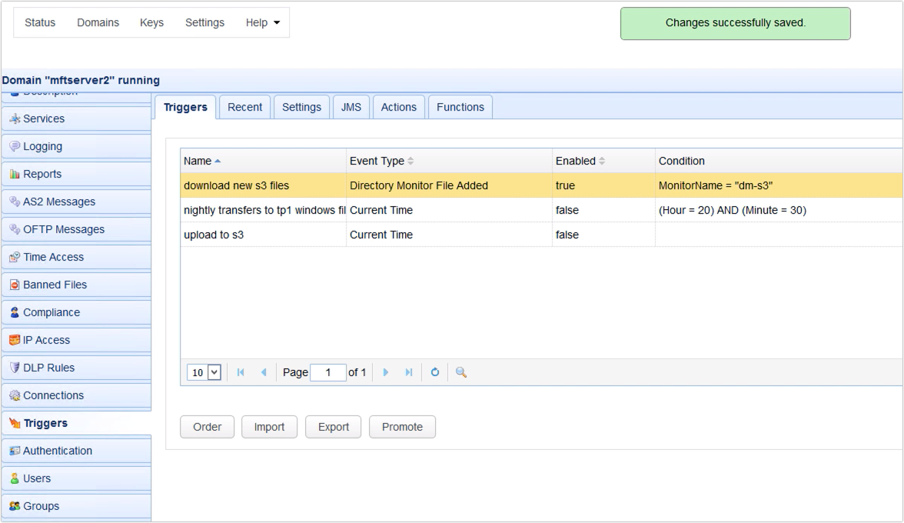Switch to the Recent tab
Screen dimensions: 904x523
click(244, 107)
